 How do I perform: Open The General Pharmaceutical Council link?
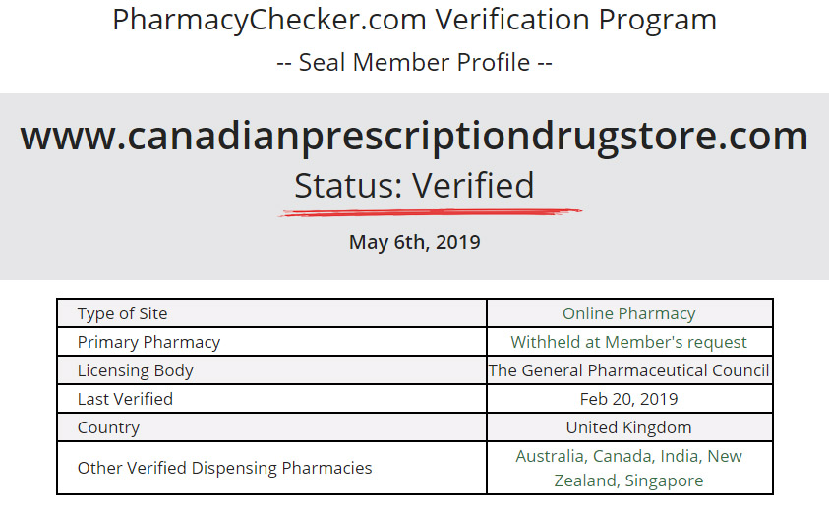pyautogui.click(x=628, y=370)
